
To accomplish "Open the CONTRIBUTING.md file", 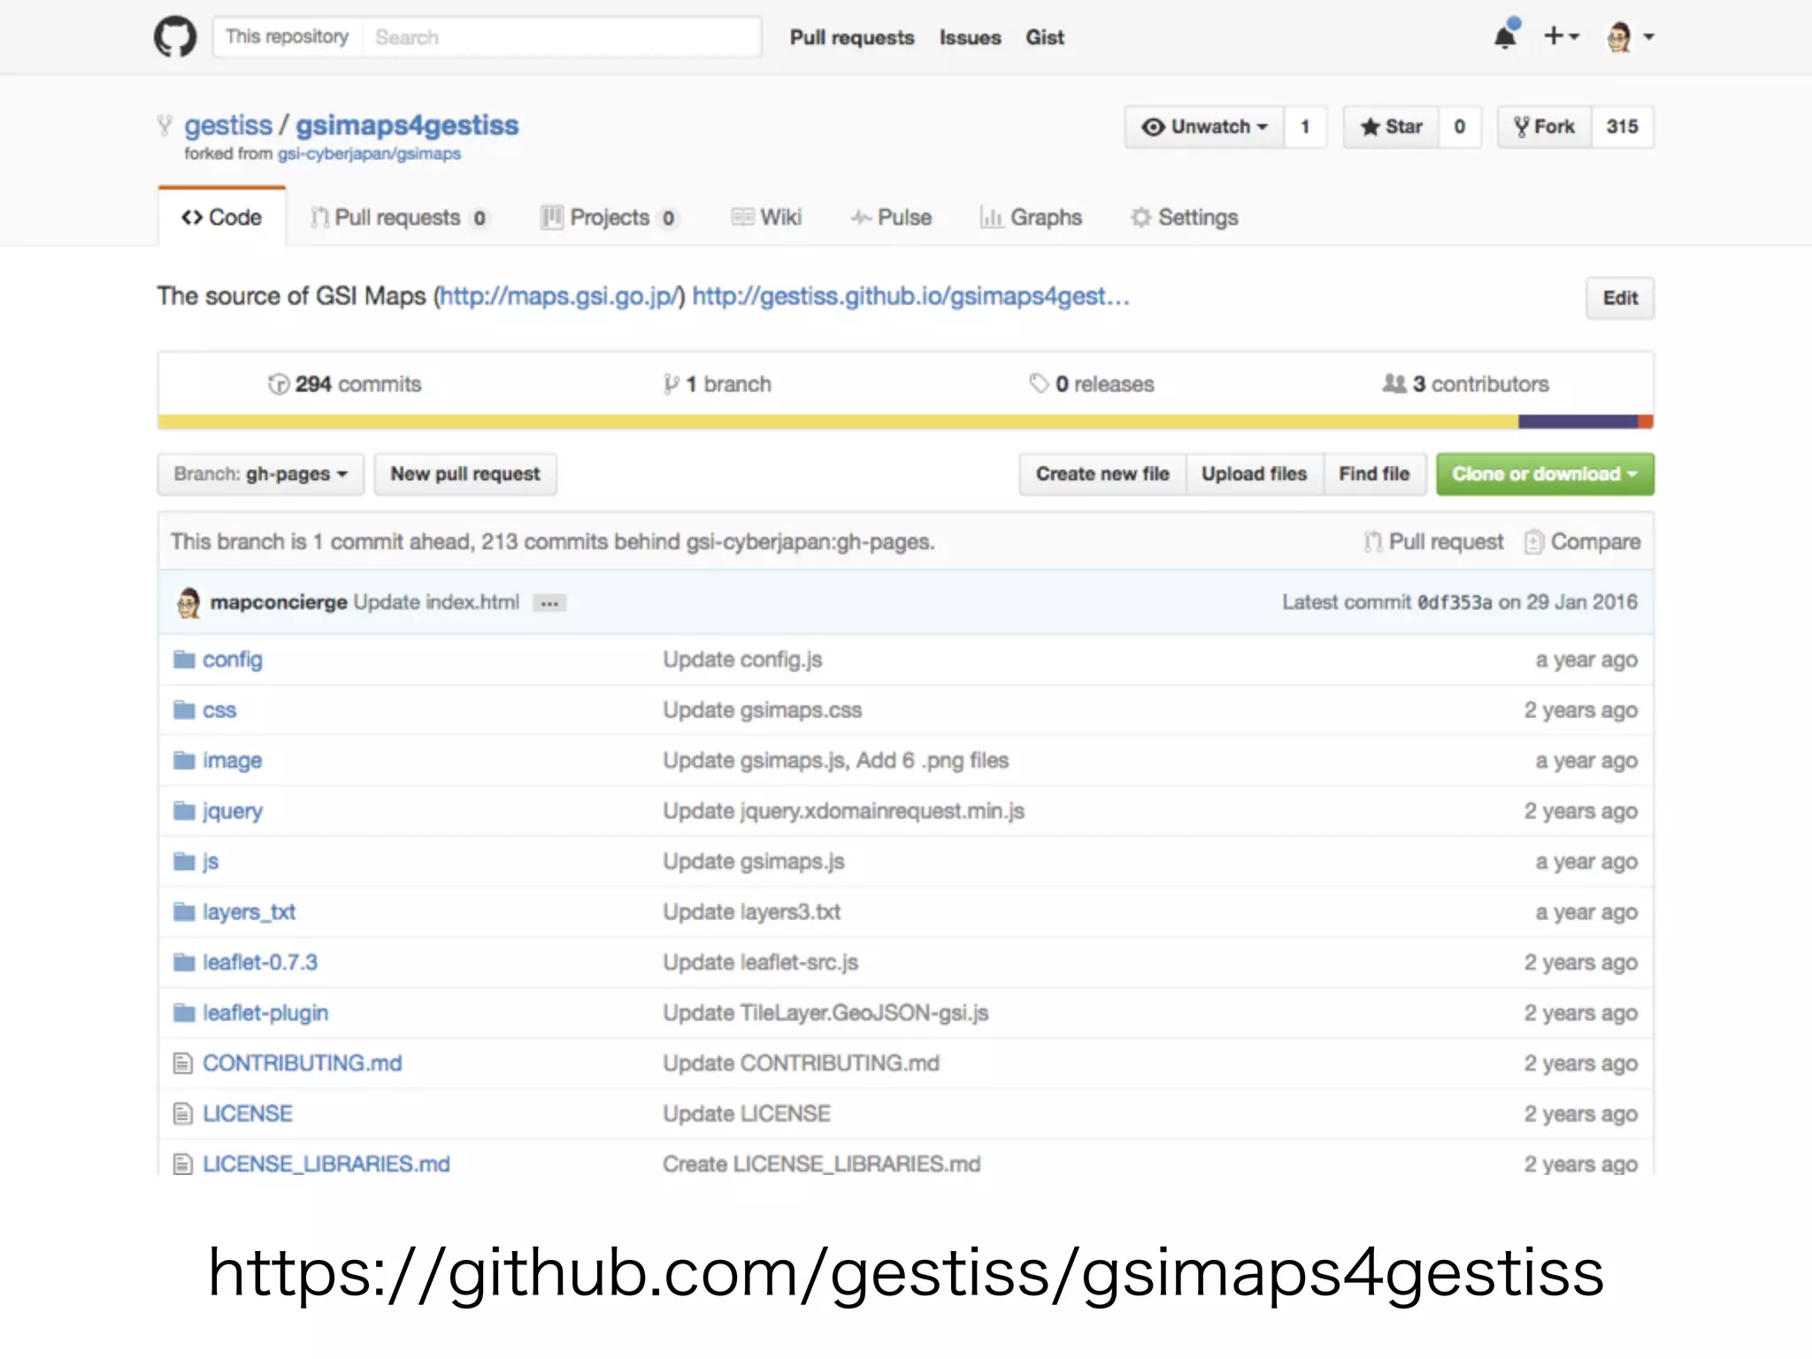I will click(302, 1063).
